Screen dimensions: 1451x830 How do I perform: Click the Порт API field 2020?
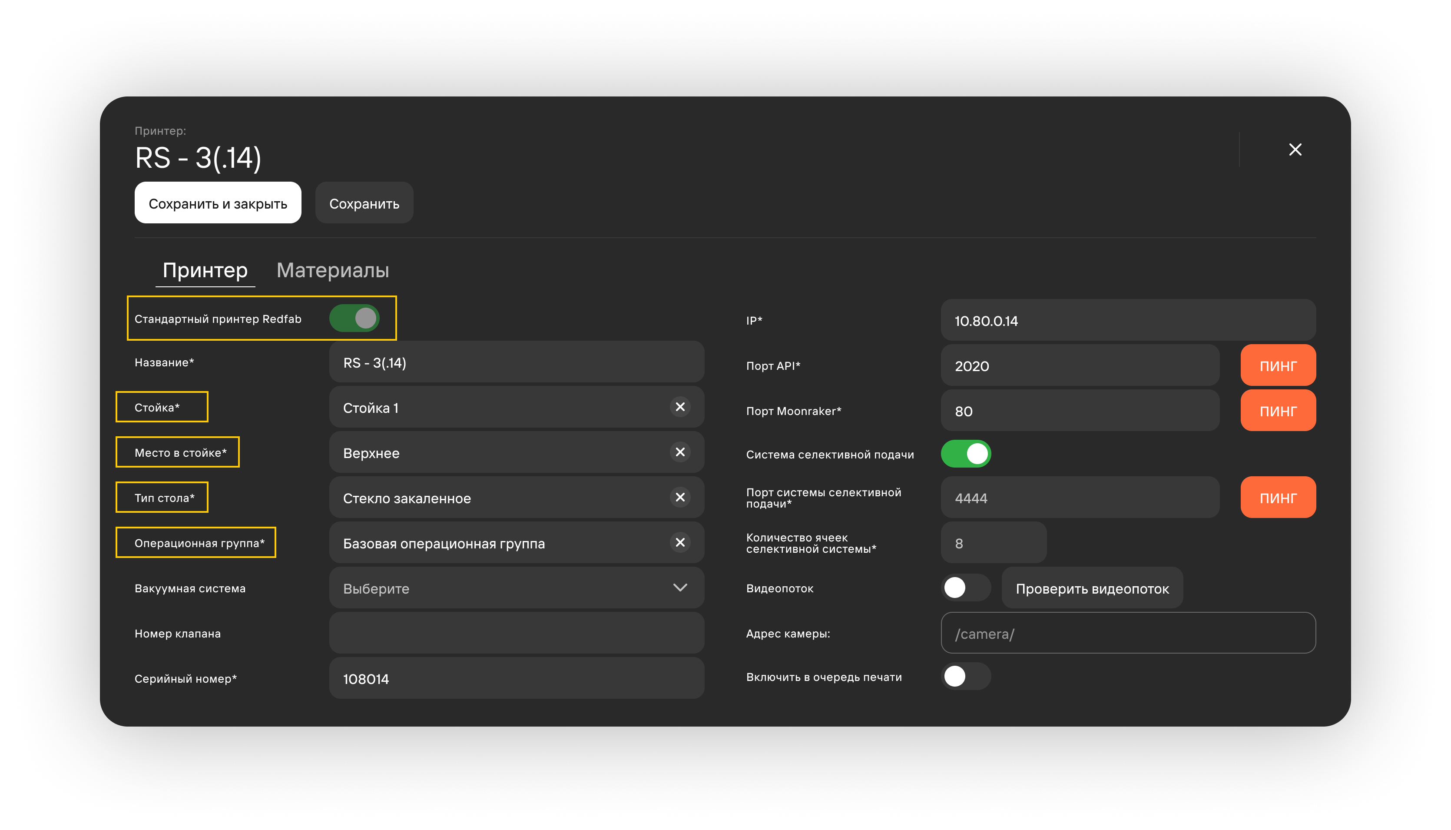point(1080,365)
